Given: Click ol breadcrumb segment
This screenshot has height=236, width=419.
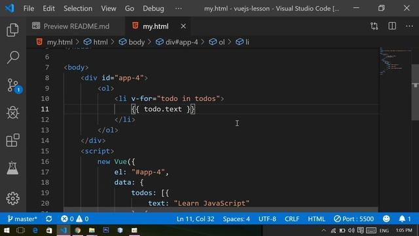Looking at the screenshot, I should [217, 42].
